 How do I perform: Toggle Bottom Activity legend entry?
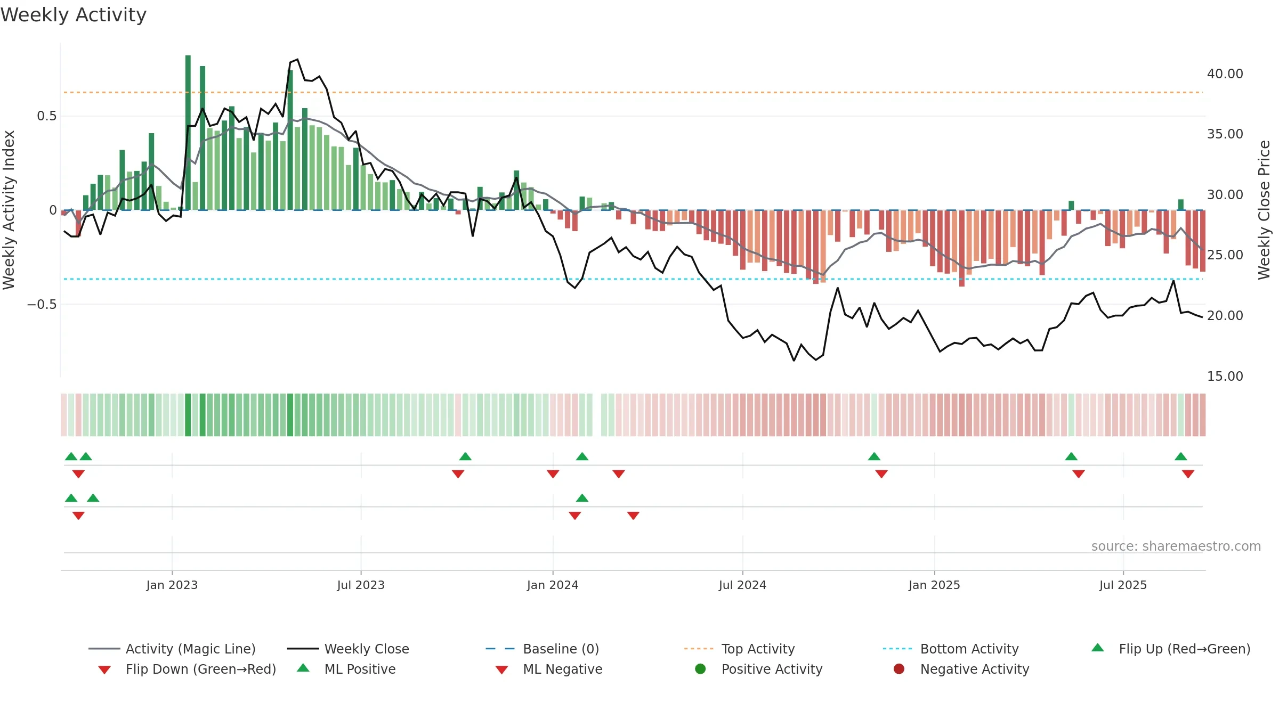pos(951,649)
